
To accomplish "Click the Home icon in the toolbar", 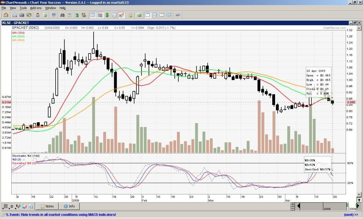I will pyautogui.click(x=6, y=15).
